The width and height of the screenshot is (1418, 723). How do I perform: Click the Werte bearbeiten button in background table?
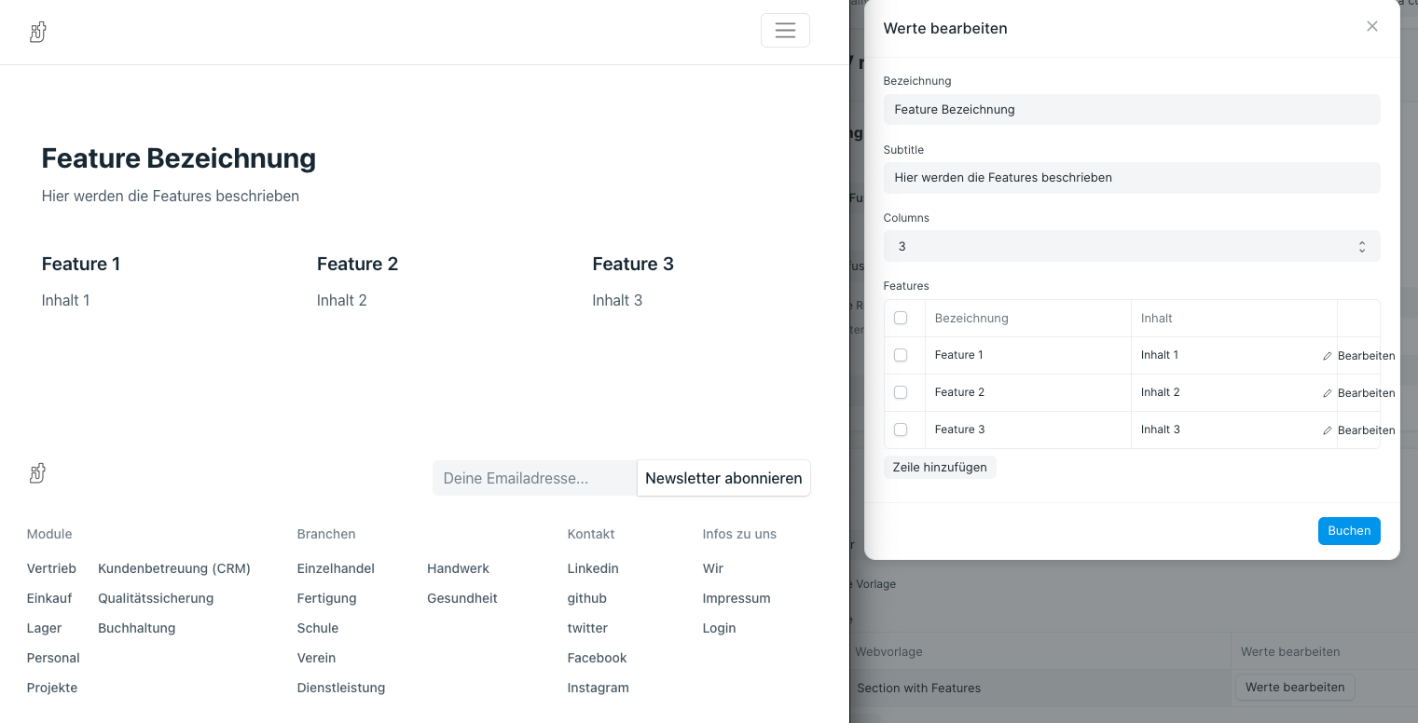pyautogui.click(x=1295, y=687)
